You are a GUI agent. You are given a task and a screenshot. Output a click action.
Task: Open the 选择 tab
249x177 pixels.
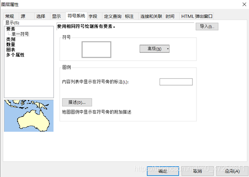tap(42, 16)
